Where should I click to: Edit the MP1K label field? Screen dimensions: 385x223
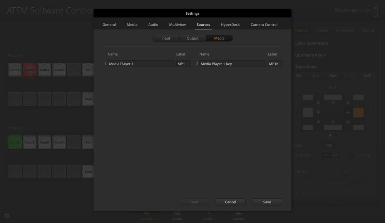click(275, 64)
